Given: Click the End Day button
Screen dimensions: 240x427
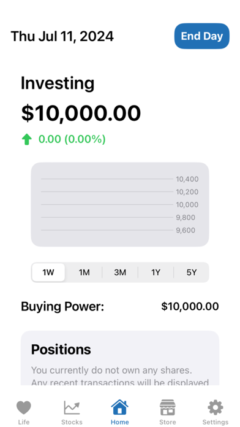Looking at the screenshot, I should tap(202, 36).
